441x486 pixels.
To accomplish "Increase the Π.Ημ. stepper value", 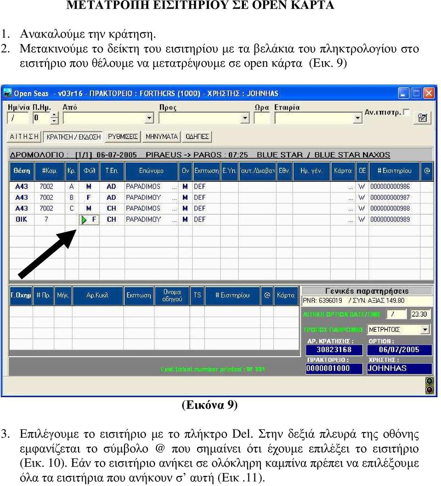I will (x=55, y=115).
